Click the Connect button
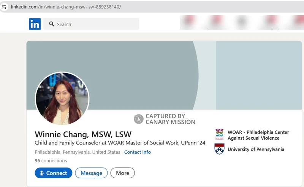Screen dimensions: 304x187 tap(54, 173)
